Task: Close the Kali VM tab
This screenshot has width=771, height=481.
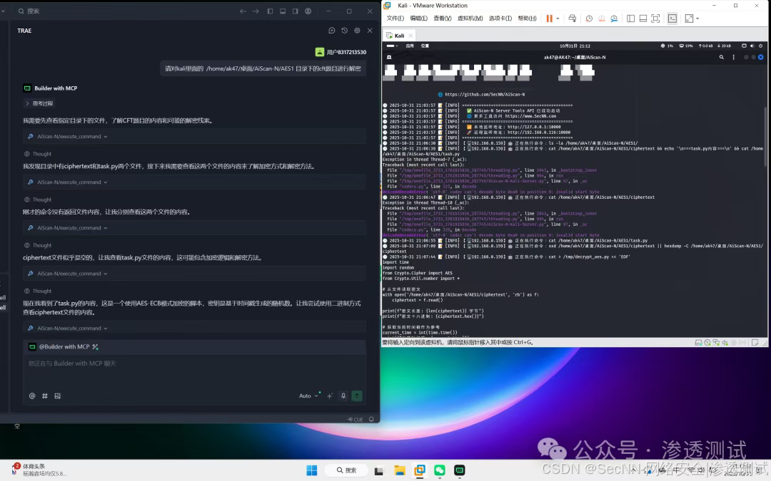Action: click(x=410, y=36)
